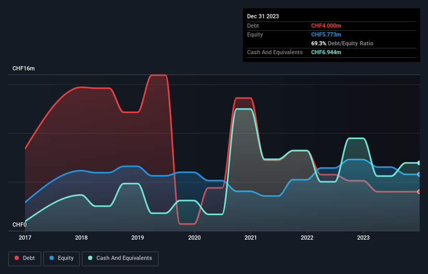428x274 pixels.
Task: Select the red Debt endpoint marker
Action: pos(419,192)
